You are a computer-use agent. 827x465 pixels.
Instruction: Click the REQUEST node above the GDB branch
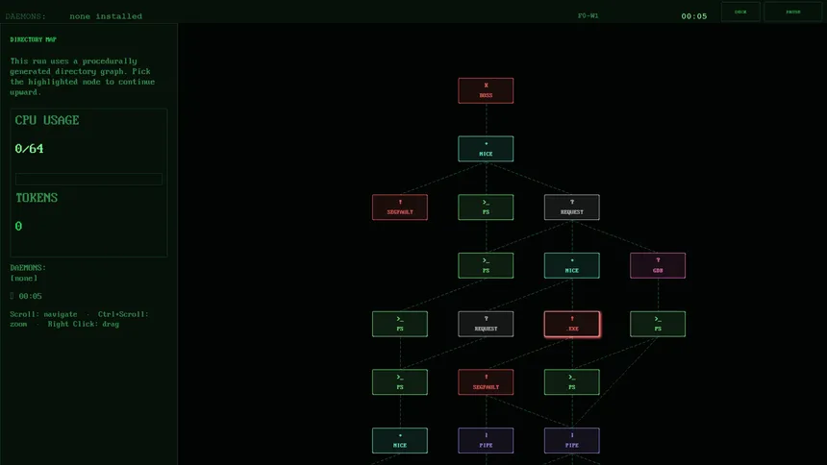(571, 208)
